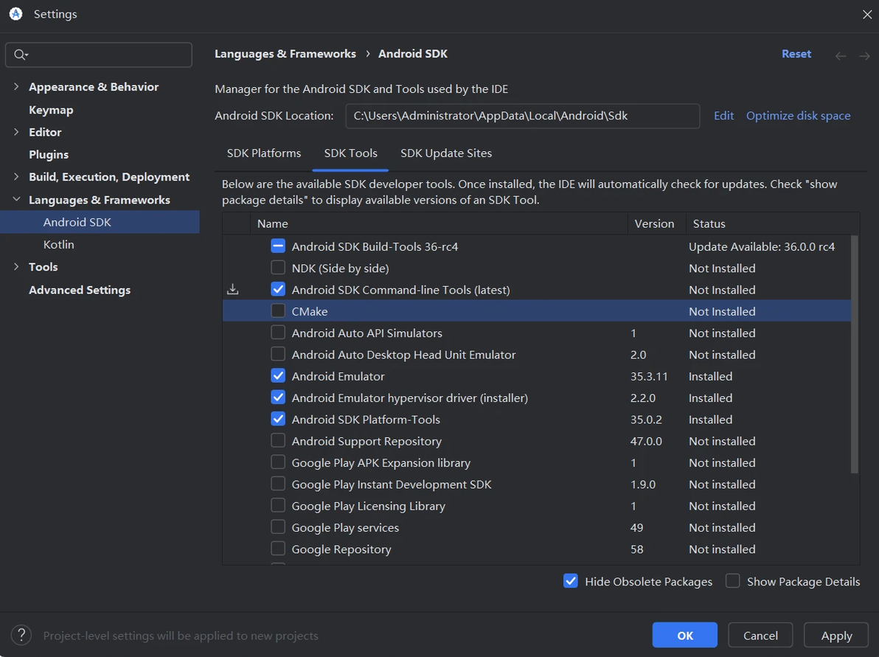Open the help question mark icon
The image size is (879, 657).
(21, 635)
